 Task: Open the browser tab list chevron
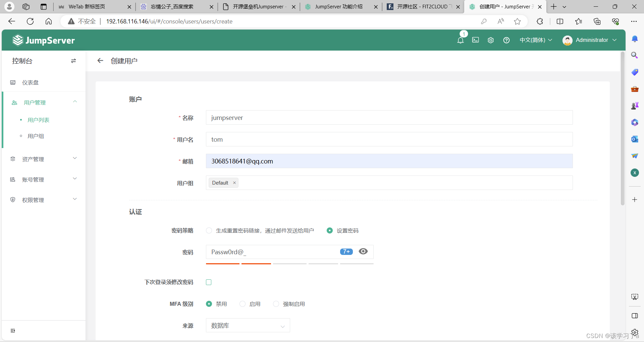click(564, 7)
